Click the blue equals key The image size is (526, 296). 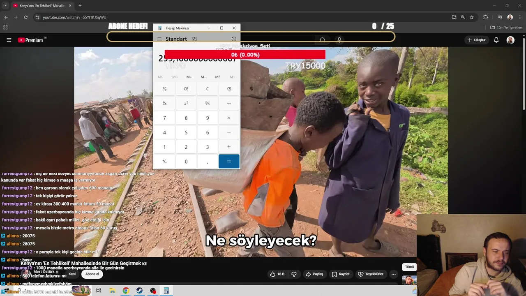pos(229,162)
